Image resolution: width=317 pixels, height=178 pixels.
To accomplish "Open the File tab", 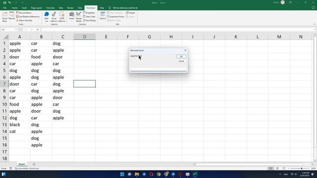I will tap(4, 8).
